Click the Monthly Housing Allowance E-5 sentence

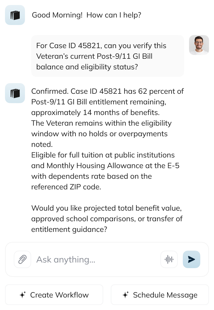[105, 171]
